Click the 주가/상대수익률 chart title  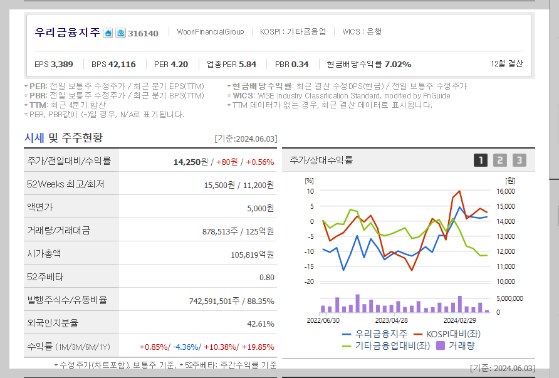(x=321, y=160)
